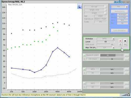Change the BCT value showing N/A
The width and height of the screenshot is (131, 98).
[122, 20]
